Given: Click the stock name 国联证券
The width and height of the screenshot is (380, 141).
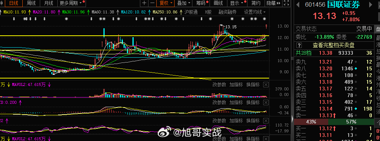Looking at the screenshot, I should pyautogui.click(x=344, y=4).
